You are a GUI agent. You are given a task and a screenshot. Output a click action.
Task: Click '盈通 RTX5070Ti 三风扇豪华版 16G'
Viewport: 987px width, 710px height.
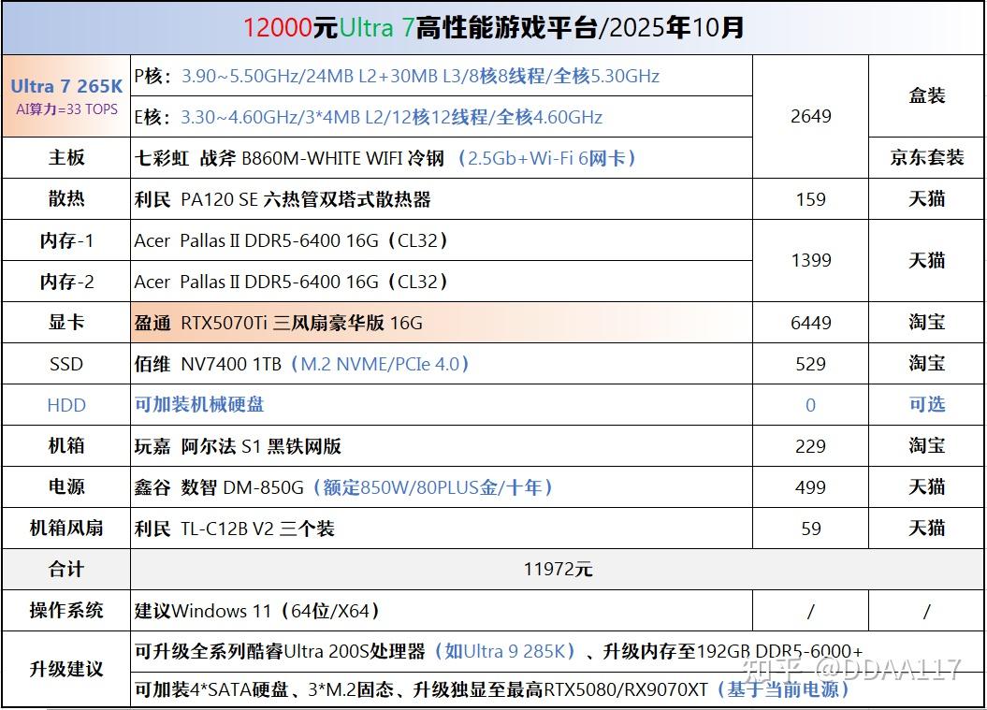tap(278, 323)
